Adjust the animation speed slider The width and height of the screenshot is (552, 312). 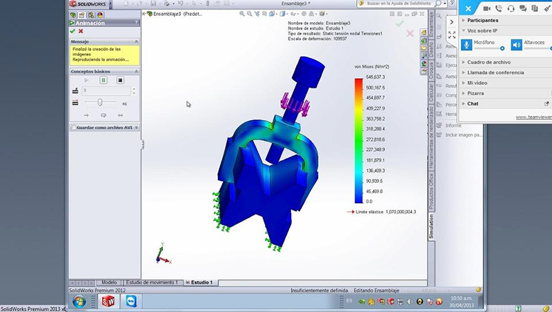coord(101,102)
